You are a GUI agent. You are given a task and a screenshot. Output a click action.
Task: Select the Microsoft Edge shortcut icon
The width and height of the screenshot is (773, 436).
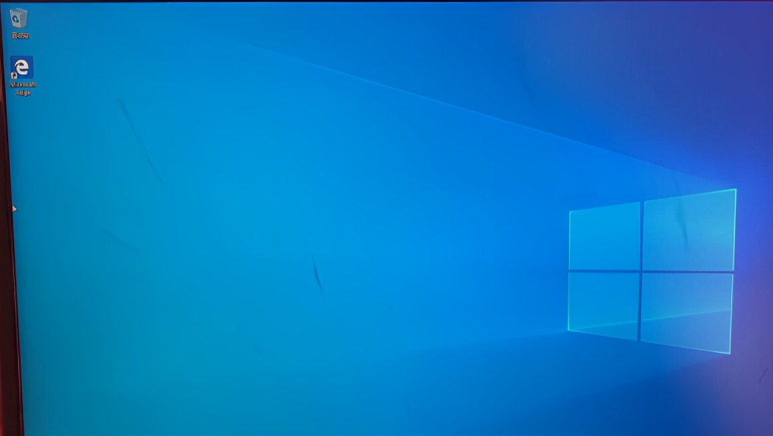[x=21, y=67]
